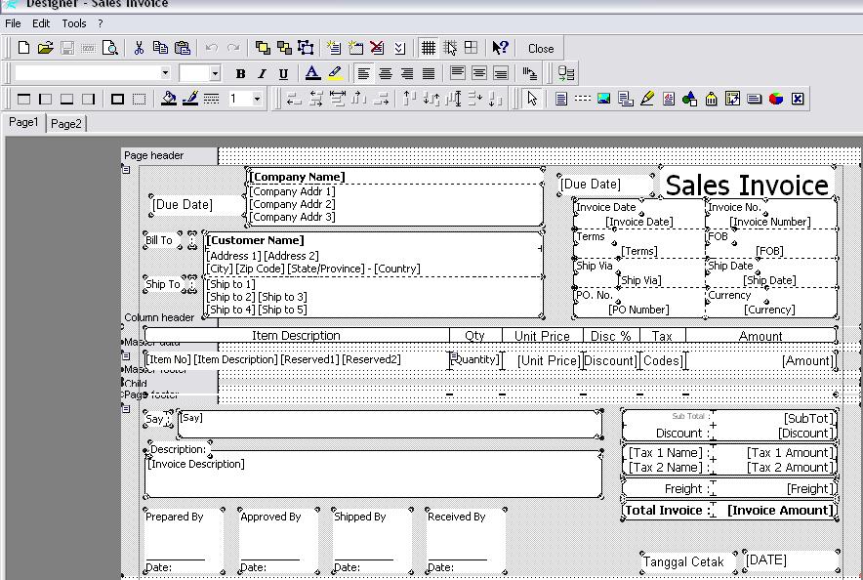Expand the frame line width dropdown

(x=257, y=99)
